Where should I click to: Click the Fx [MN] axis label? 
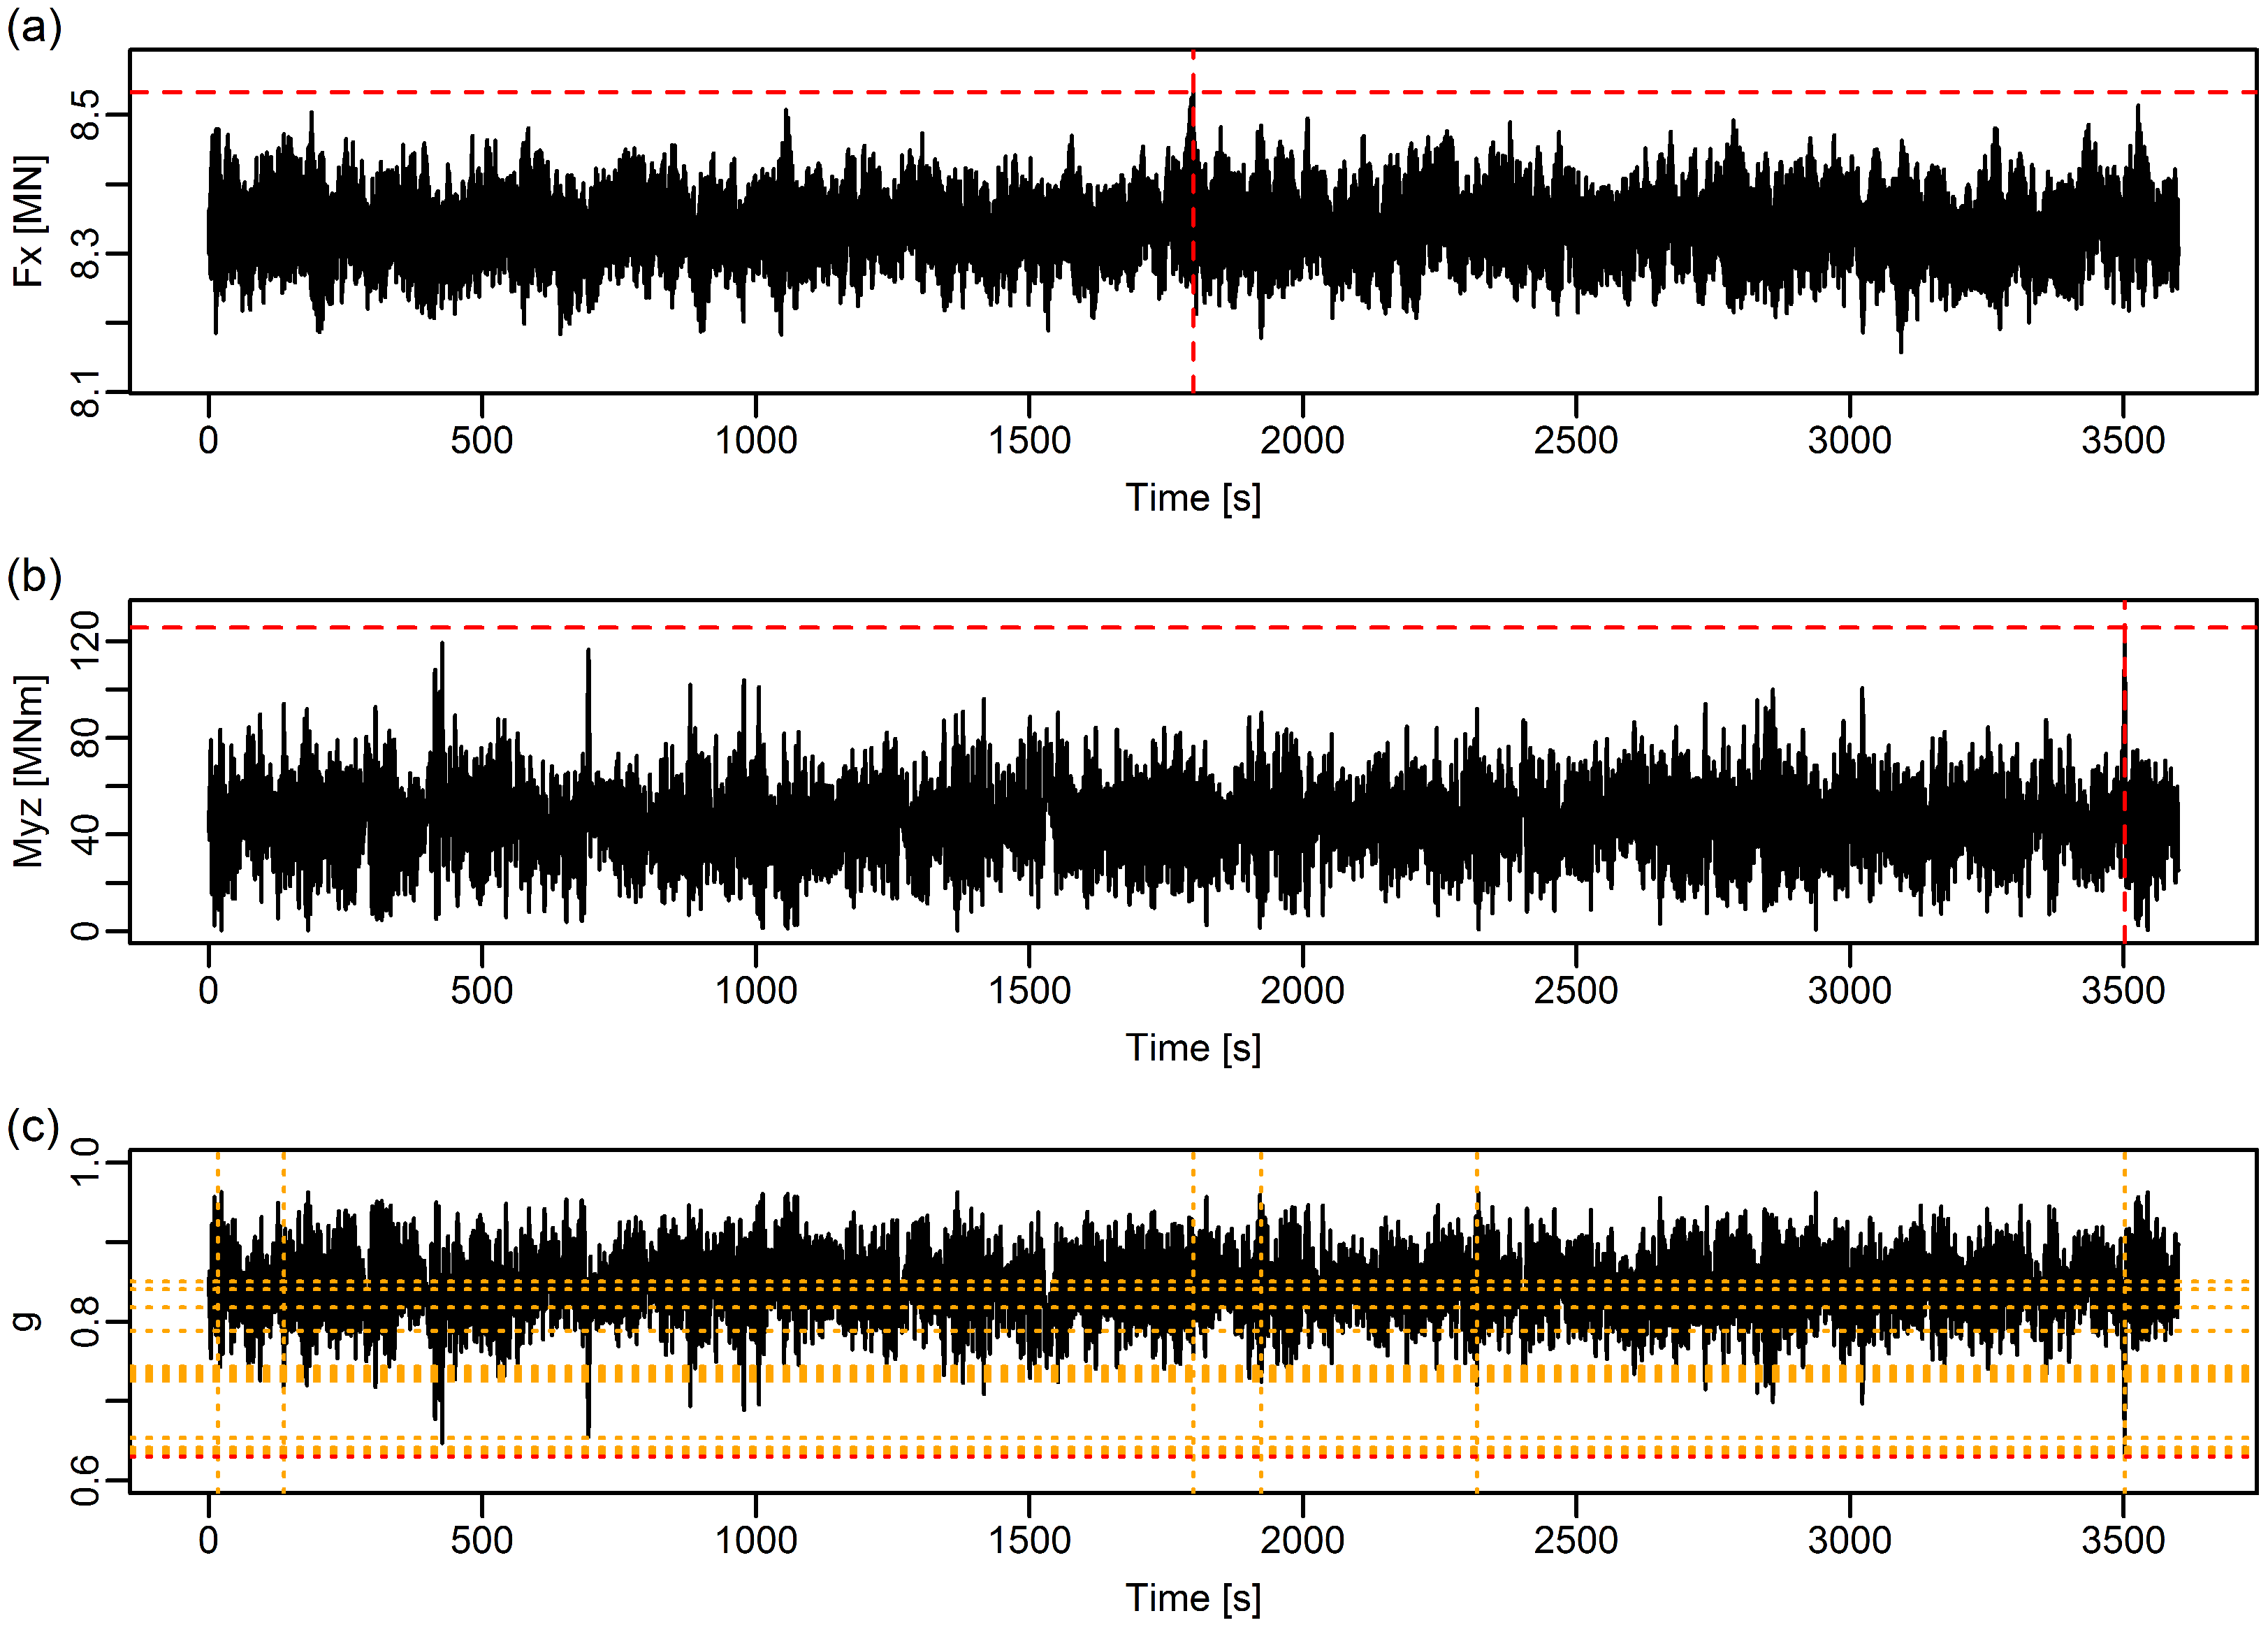[29, 221]
